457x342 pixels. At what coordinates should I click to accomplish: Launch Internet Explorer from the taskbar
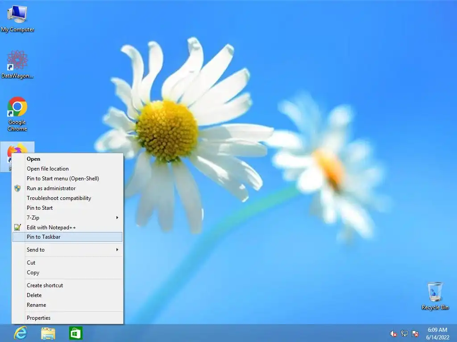click(21, 333)
